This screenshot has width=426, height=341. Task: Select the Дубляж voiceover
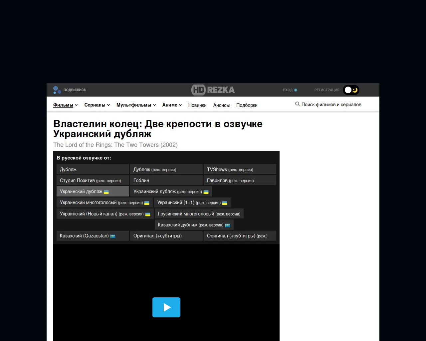(93, 170)
